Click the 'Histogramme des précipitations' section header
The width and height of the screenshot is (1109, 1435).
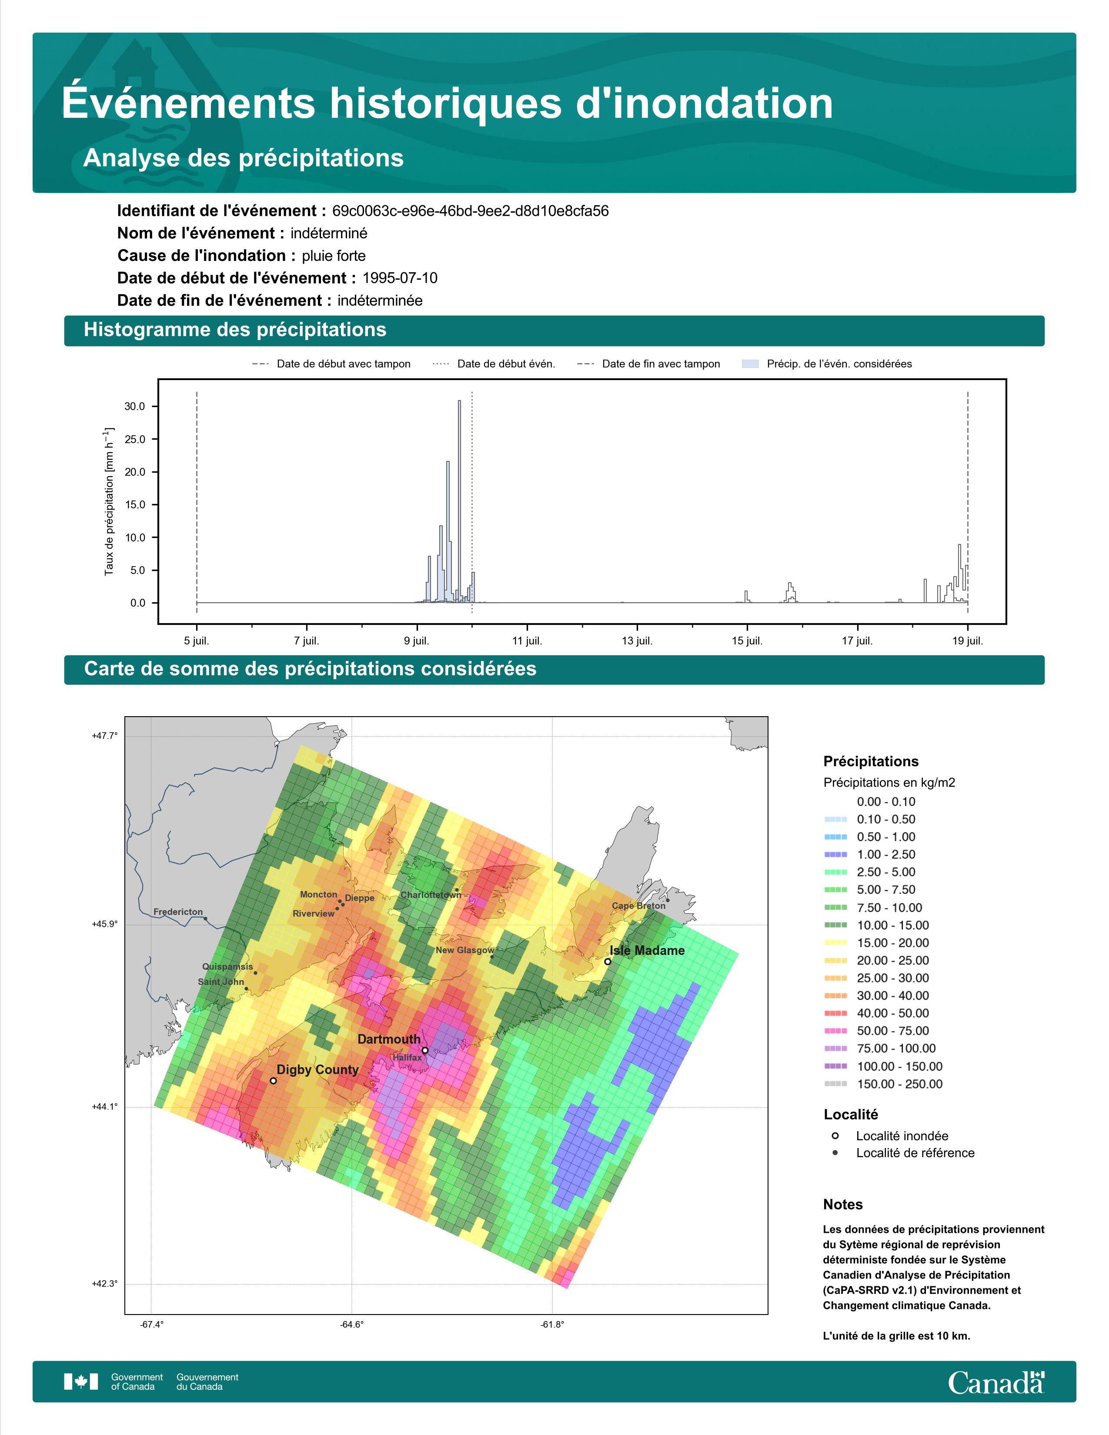click(554, 330)
